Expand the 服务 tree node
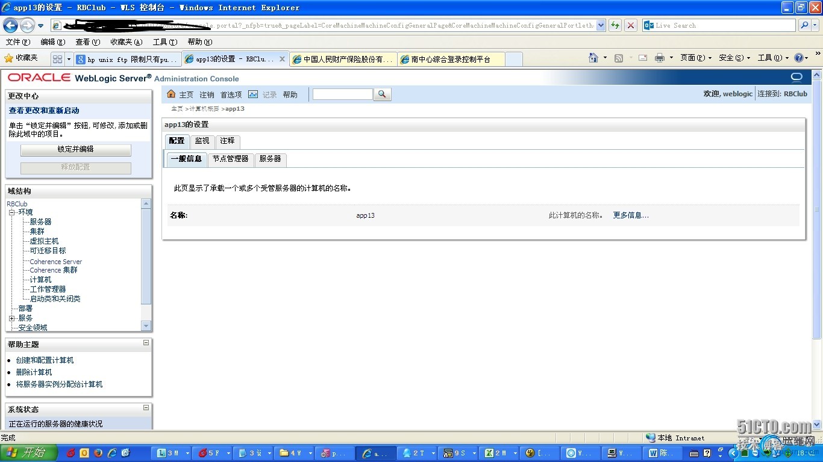The width and height of the screenshot is (823, 462). 11,318
